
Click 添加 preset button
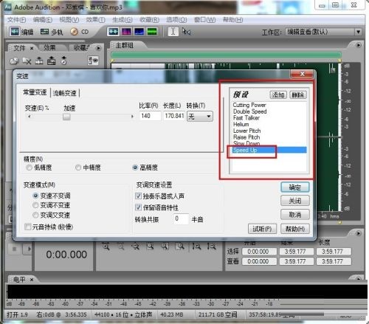(278, 94)
